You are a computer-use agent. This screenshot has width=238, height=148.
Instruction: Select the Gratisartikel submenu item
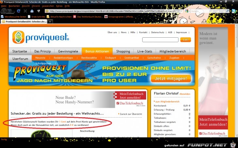coord(132,58)
